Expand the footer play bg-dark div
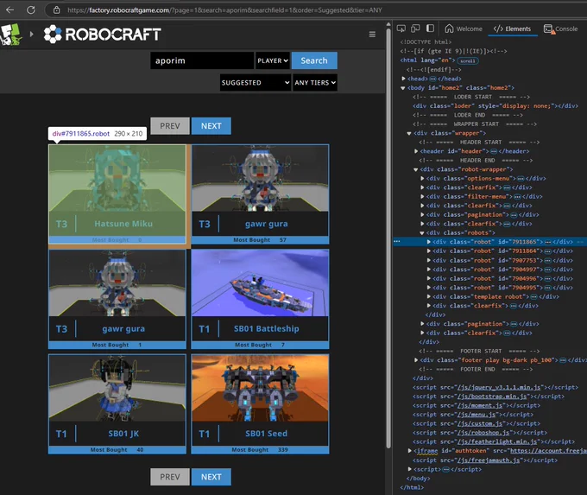Screen dimensions: 587x495 [416, 360]
